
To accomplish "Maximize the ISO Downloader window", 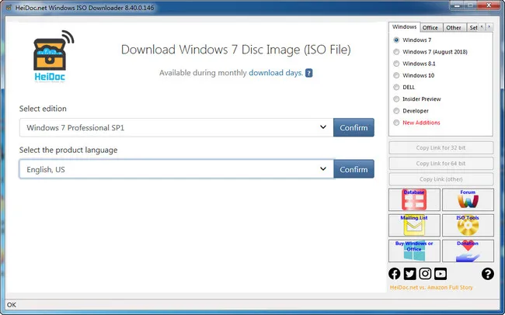I will click(471, 5).
